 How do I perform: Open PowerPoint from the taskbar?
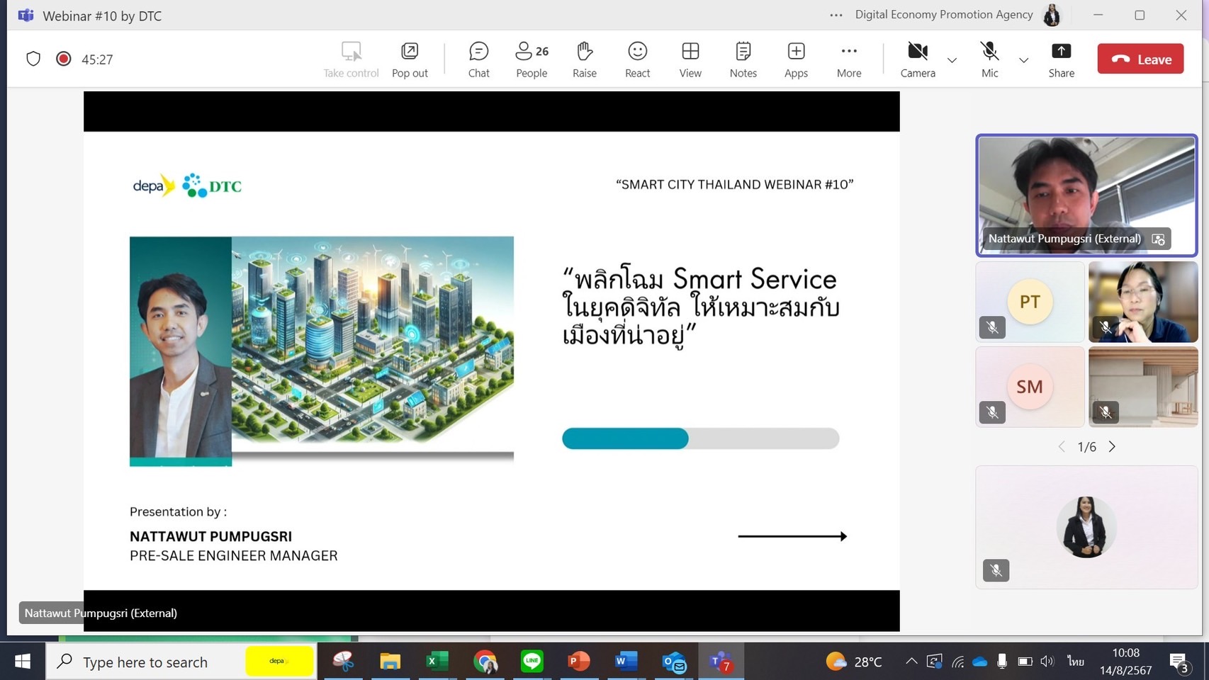[x=579, y=662]
